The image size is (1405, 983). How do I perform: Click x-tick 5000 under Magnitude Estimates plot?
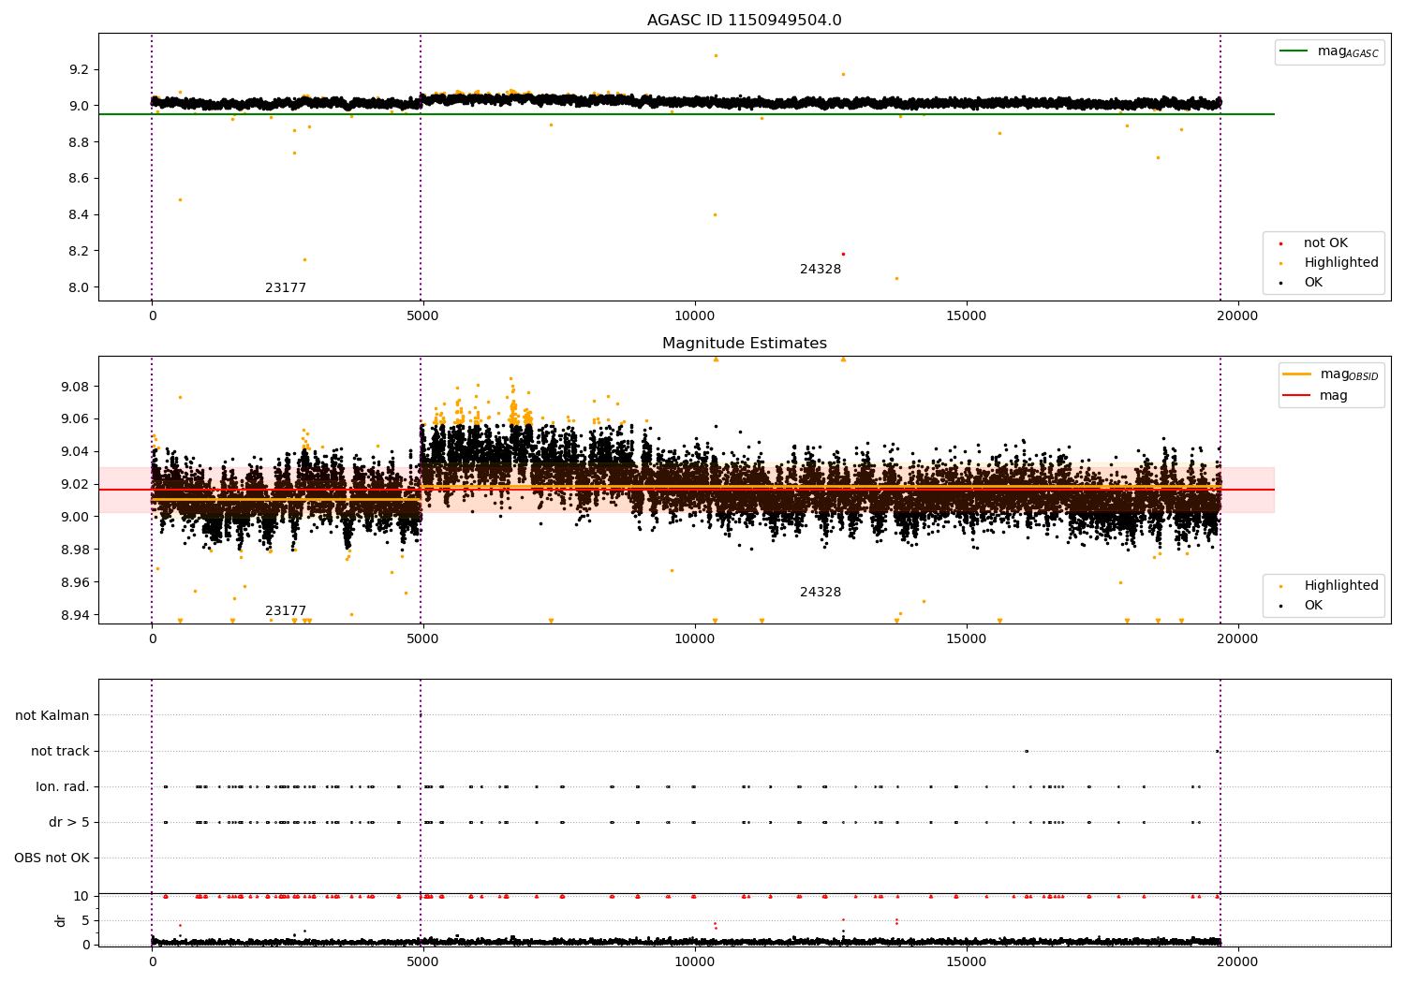click(x=423, y=638)
